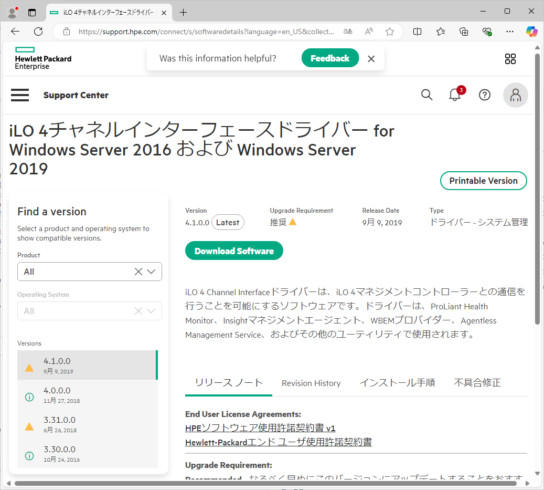Click the vertical page scrollbar

(x=537, y=189)
